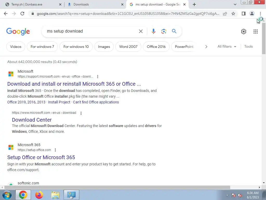This screenshot has width=266, height=200.
Task: Open the Google apps grid
Action: [256, 32]
